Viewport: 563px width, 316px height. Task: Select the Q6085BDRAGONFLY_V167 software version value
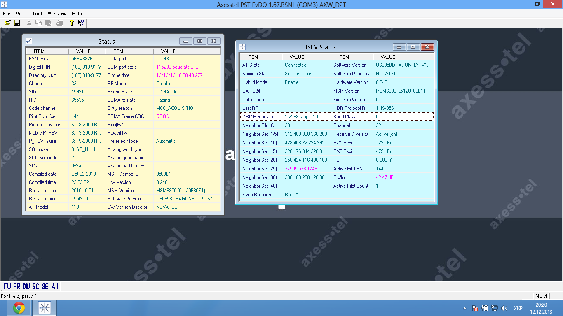click(x=184, y=199)
